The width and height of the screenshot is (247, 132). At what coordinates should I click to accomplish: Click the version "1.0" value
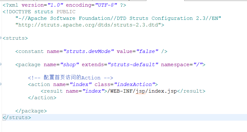55,5
